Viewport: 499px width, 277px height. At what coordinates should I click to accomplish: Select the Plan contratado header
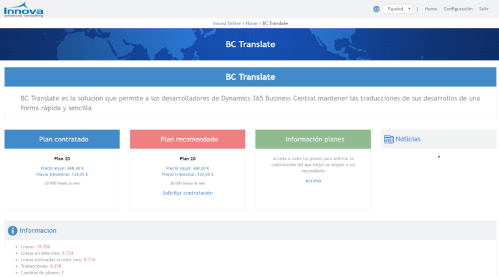pos(62,139)
